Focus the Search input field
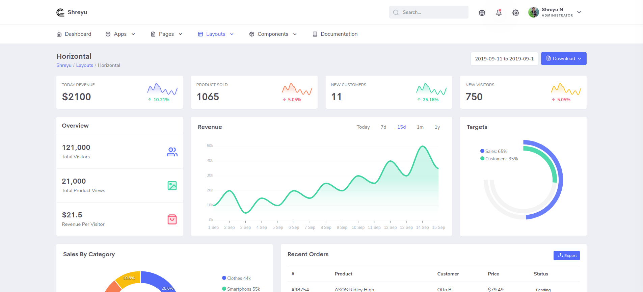This screenshot has height=292, width=643. coord(429,12)
